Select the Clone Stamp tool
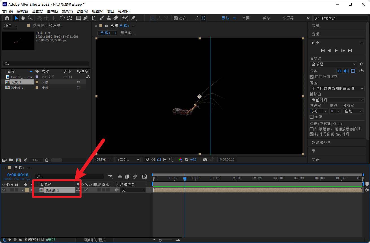This screenshot has width=370, height=243. tap(108, 18)
